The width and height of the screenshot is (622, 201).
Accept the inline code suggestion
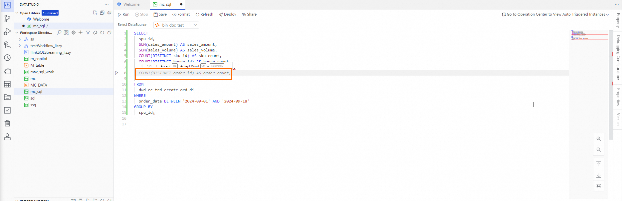point(168,66)
